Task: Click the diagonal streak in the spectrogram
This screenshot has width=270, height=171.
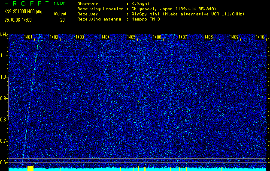Action: 31,98
